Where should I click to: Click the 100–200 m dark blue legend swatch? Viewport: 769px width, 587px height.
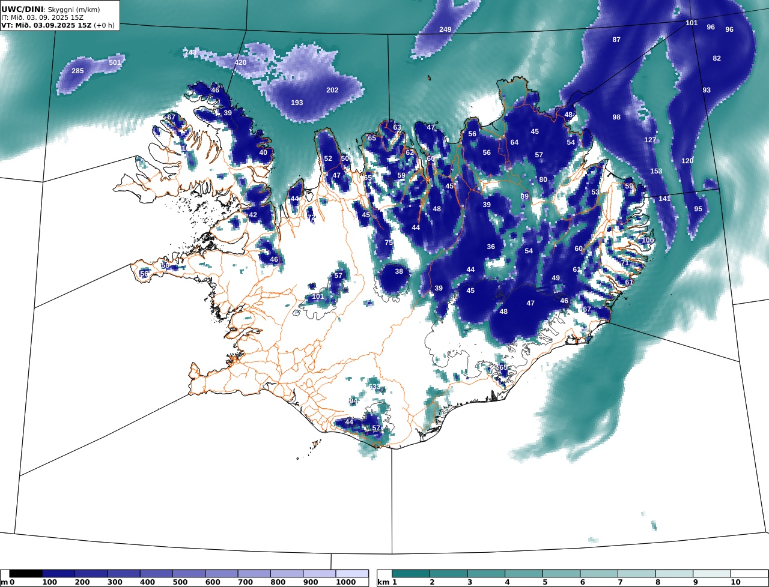point(58,574)
